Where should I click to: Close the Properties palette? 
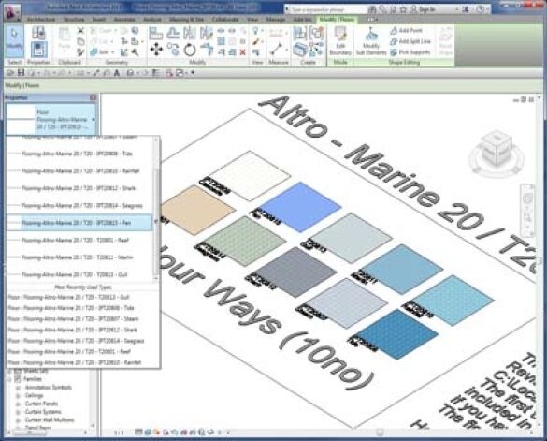click(93, 97)
